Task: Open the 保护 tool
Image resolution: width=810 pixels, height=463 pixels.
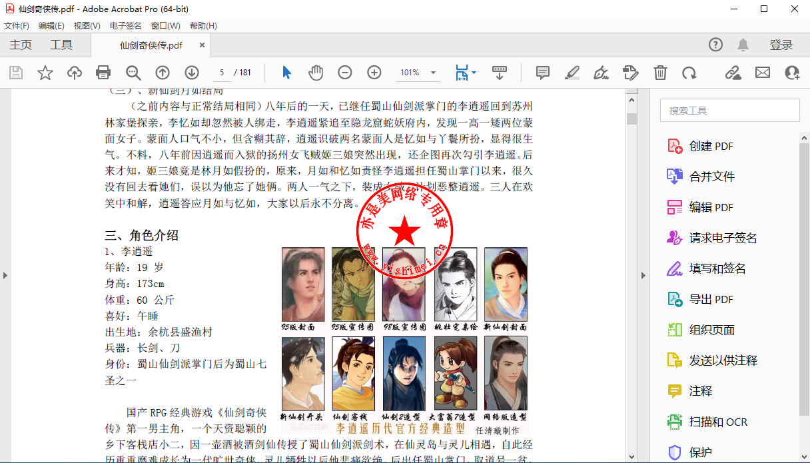Action: (700, 452)
